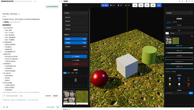Select stone texture map in material panel
194x110 pixels.
[169, 41]
